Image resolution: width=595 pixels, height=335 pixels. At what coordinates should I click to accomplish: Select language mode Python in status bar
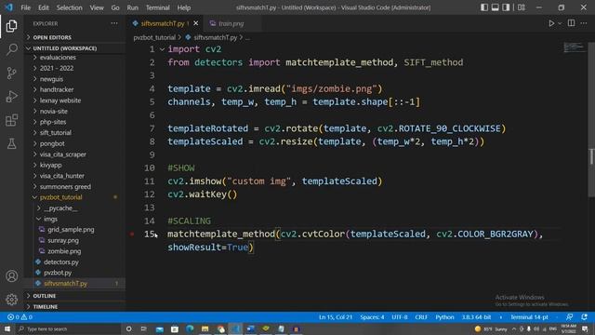click(444, 317)
